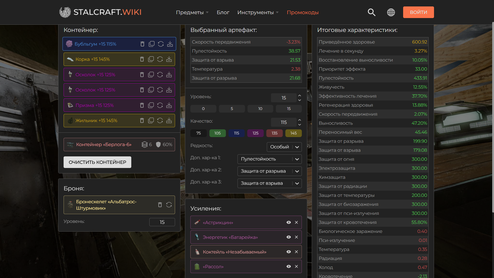The height and width of the screenshot is (278, 494).
Task: Download the second Осколок artifact
Action: pyautogui.click(x=169, y=90)
